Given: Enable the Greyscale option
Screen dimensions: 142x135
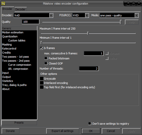Looking at the screenshot, I should (x=42, y=79).
